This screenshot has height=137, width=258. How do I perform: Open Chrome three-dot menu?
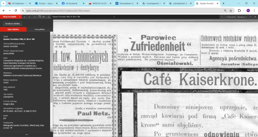[x=254, y=11]
